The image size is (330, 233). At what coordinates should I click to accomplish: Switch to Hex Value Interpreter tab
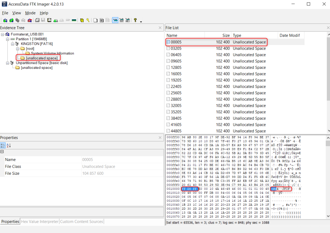[40, 221]
